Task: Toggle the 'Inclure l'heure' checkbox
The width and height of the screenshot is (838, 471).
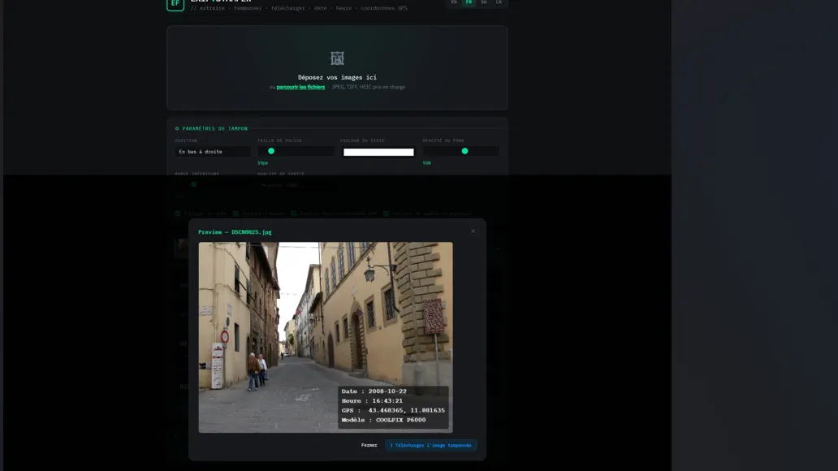Action: point(235,214)
